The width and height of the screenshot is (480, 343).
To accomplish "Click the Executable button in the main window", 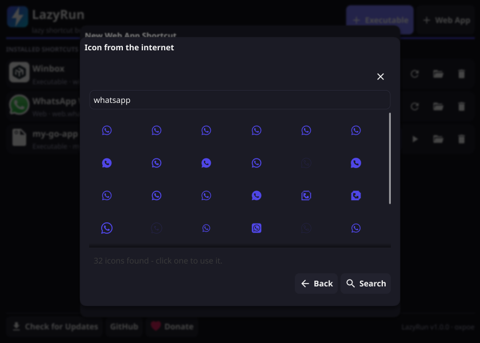I will coord(380,20).
